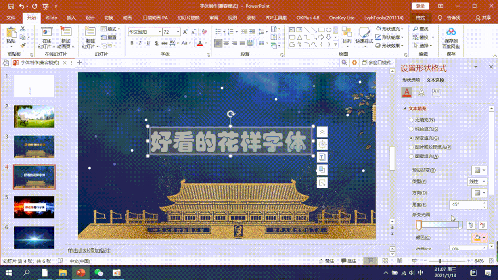
Task: Select the Text Fill and Outline icon
Action: click(x=407, y=92)
